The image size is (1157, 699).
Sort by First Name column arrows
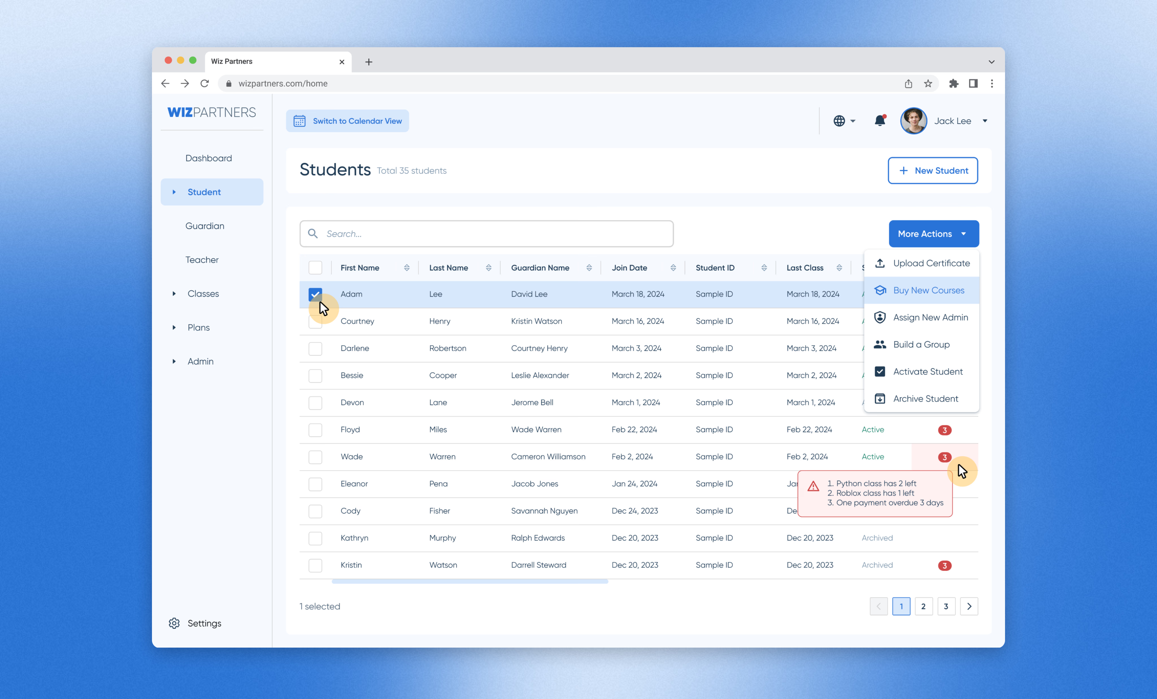pyautogui.click(x=407, y=267)
